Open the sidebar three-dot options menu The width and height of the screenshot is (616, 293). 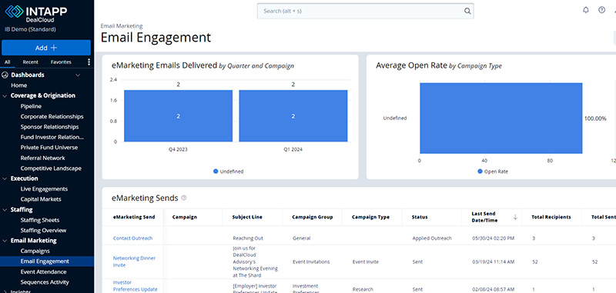[89, 62]
